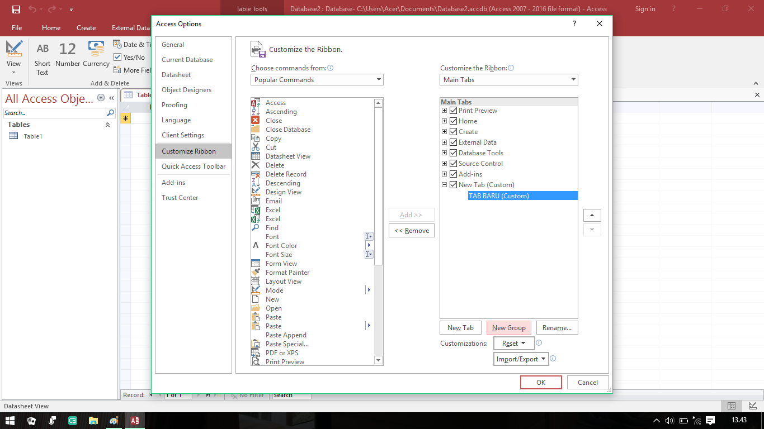The image size is (764, 429).
Task: Click the New Group button
Action: tap(508, 327)
